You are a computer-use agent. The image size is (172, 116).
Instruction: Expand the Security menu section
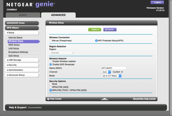coord(22,65)
